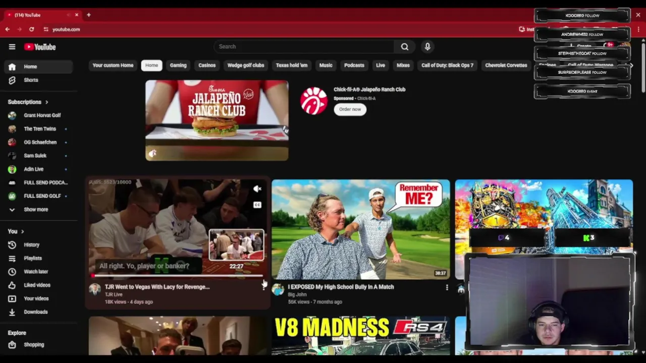Open I EXPOSED My High School Bully title
Image resolution: width=646 pixels, height=363 pixels.
point(341,287)
